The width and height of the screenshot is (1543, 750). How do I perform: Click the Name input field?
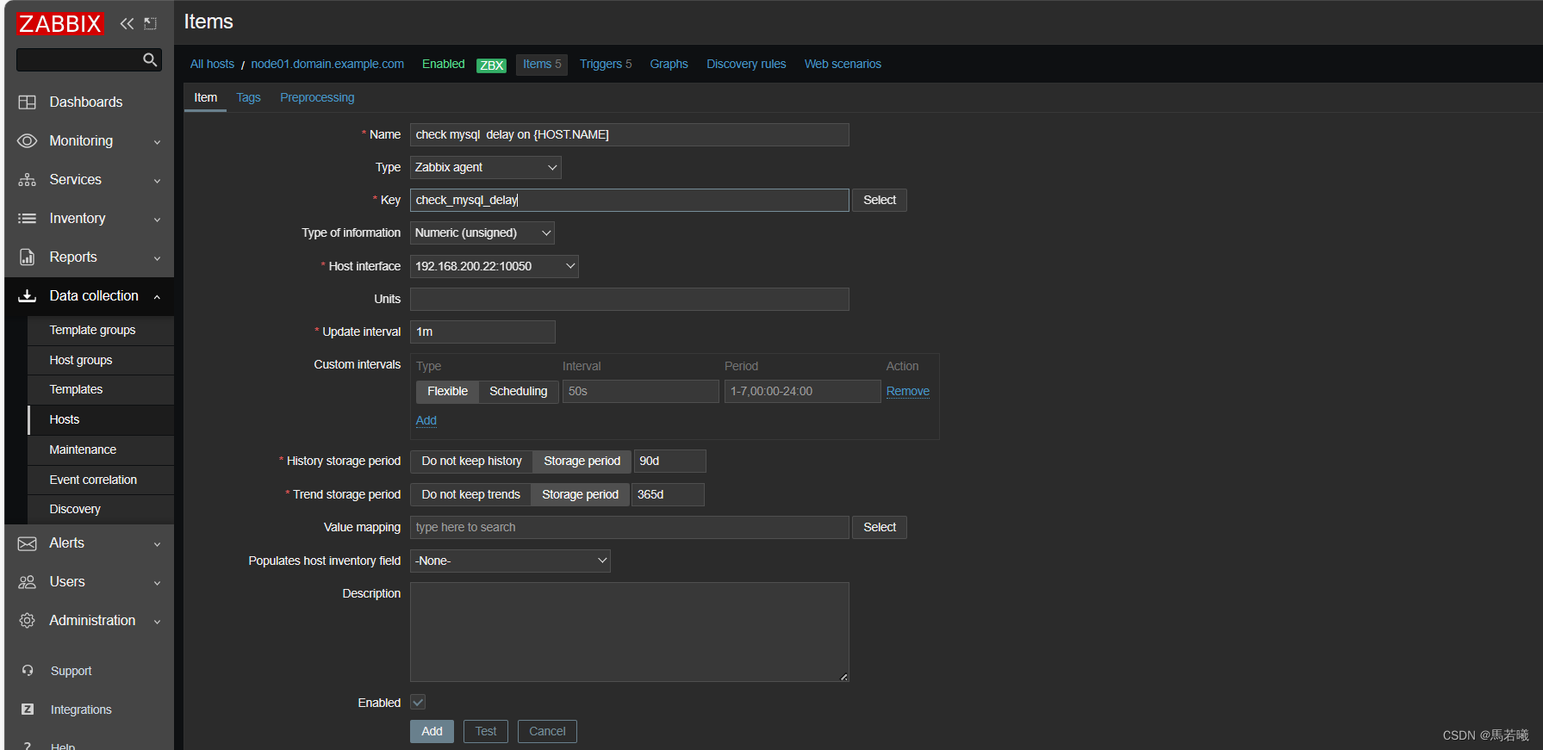point(629,134)
